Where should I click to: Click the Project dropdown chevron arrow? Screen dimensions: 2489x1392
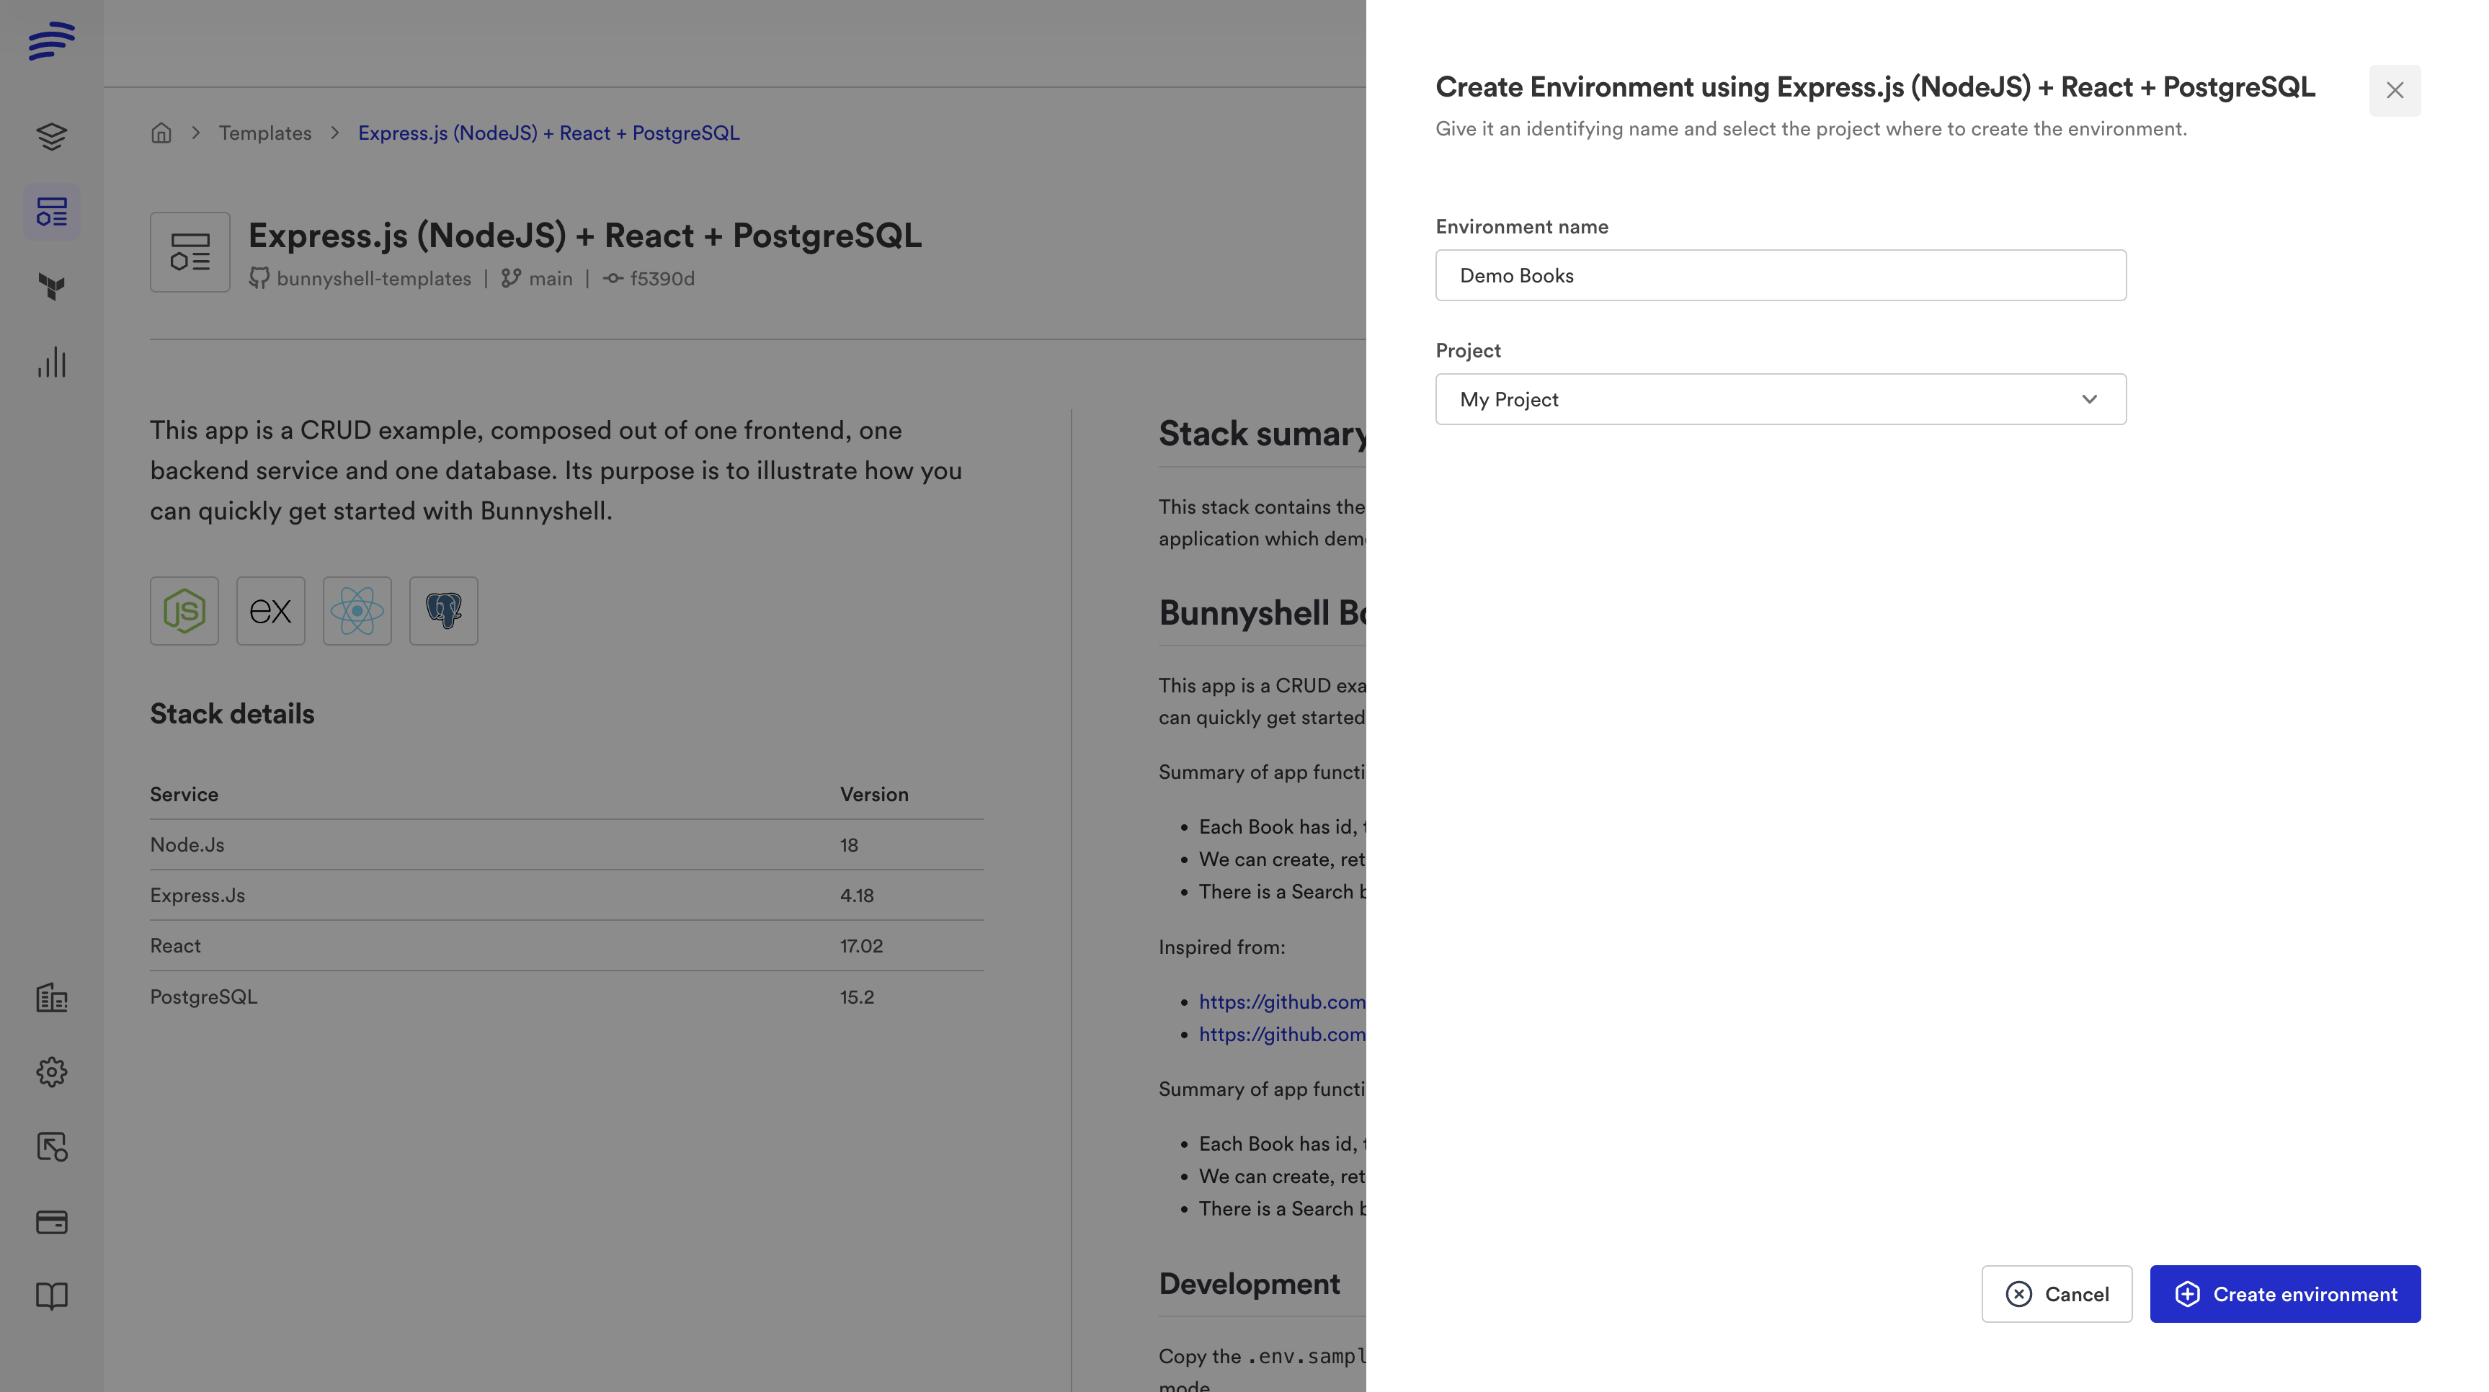[x=2089, y=399]
